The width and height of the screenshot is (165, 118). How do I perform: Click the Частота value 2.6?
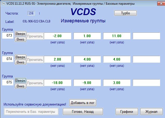pos(31,13)
